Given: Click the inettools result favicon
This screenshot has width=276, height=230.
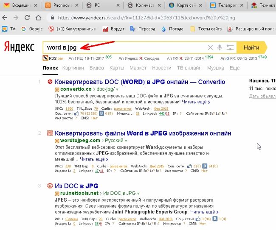Looking at the screenshot, I should 50,186.
